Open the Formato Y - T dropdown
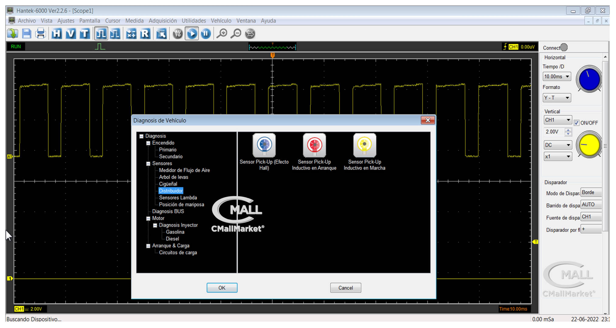The image size is (616, 328). 557,98
